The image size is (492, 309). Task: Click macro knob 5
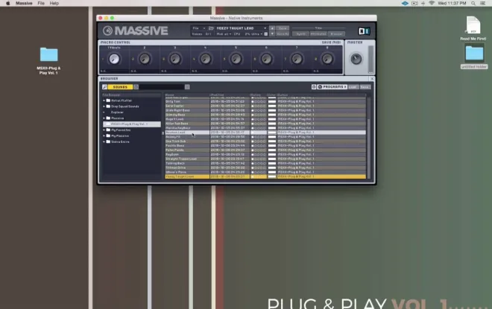236,59
